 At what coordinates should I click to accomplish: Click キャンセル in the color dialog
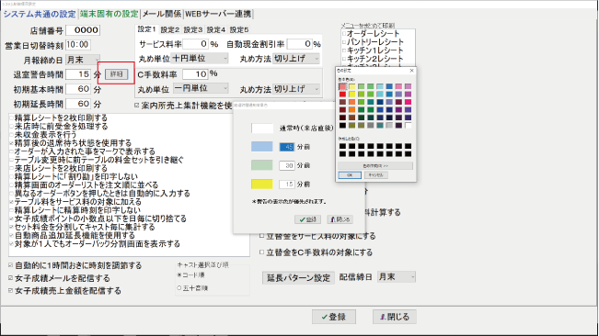(x=376, y=174)
